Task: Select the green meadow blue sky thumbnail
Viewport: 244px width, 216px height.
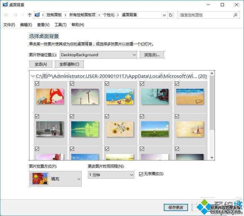Action: (155, 129)
